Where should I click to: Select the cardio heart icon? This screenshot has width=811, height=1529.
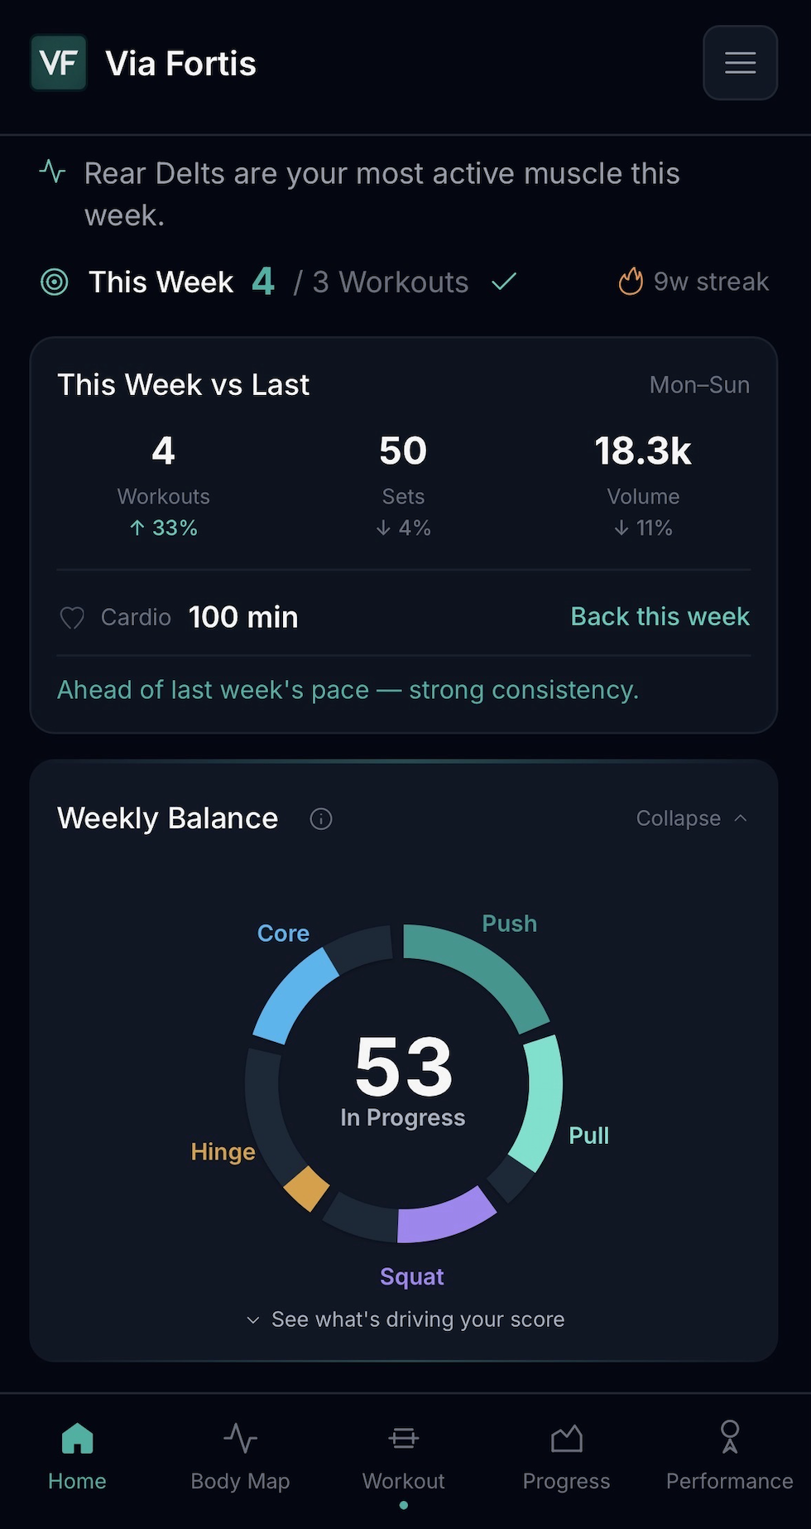pos(72,617)
